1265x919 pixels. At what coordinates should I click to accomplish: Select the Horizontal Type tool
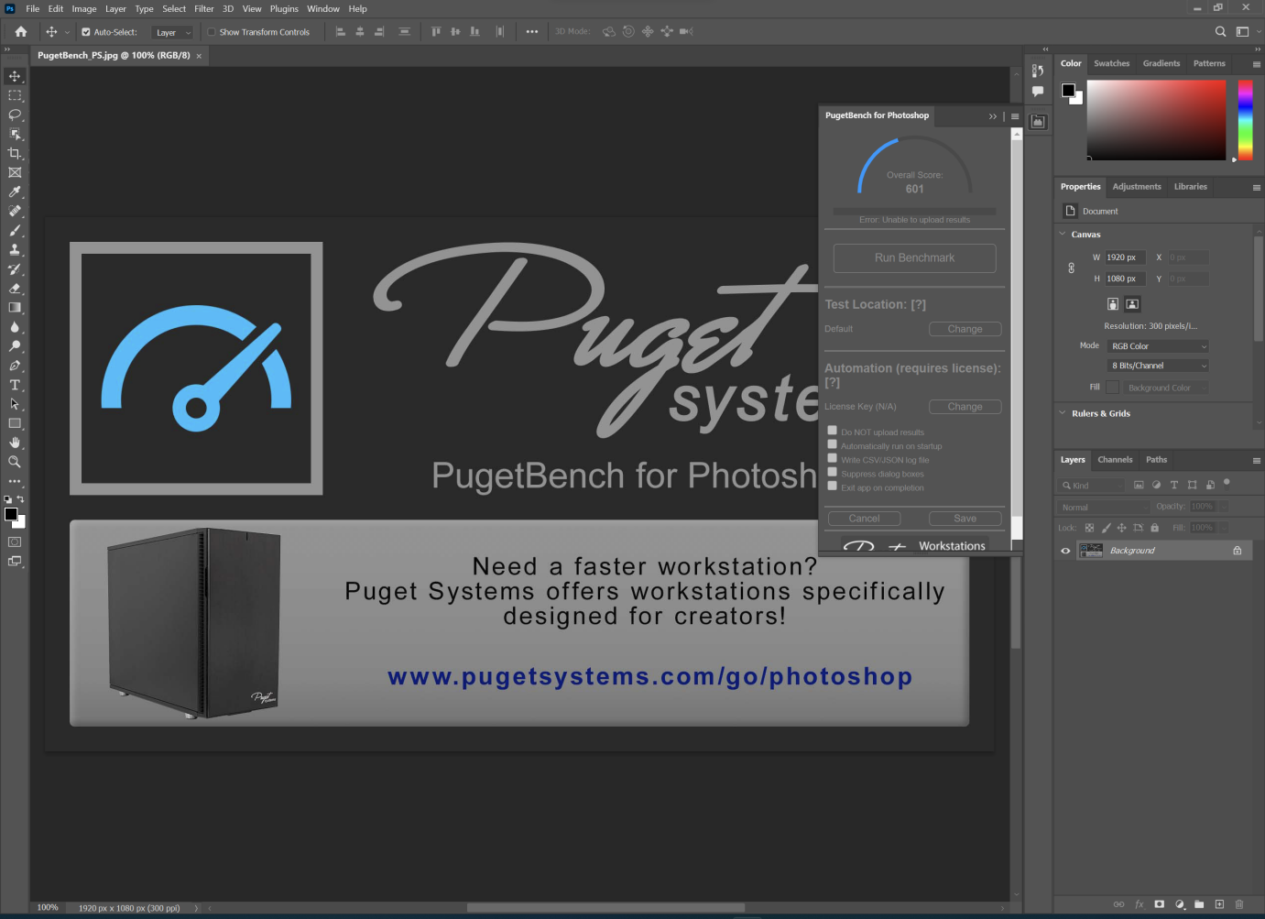(15, 385)
